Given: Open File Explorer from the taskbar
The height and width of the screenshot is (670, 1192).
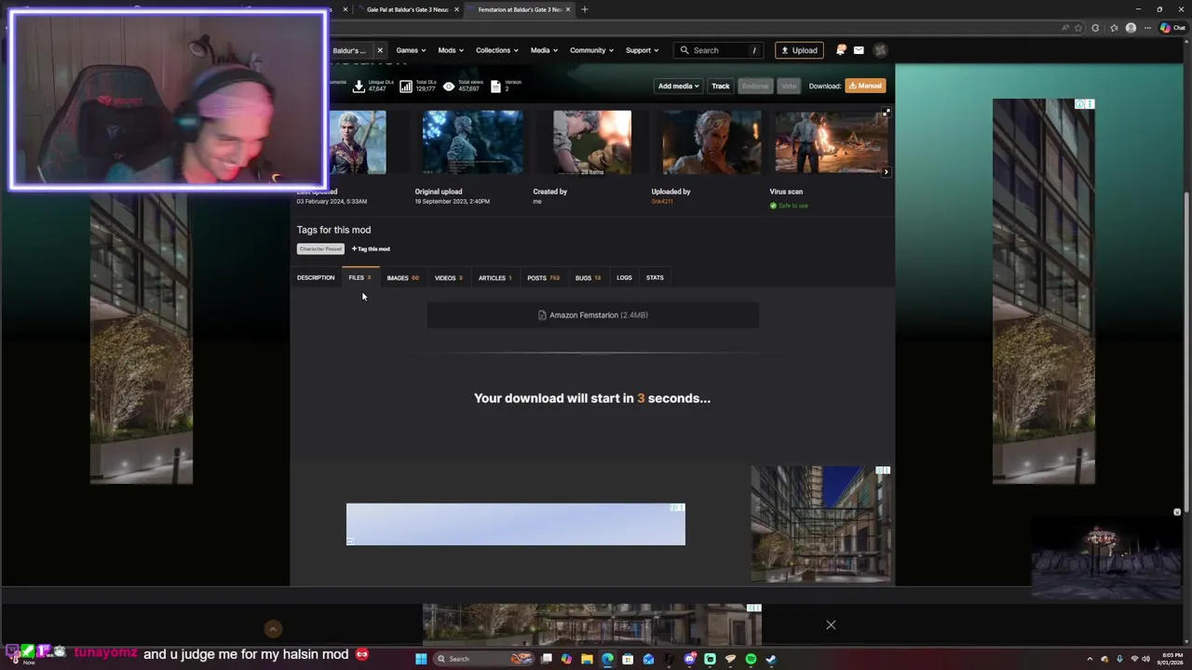Looking at the screenshot, I should (587, 659).
